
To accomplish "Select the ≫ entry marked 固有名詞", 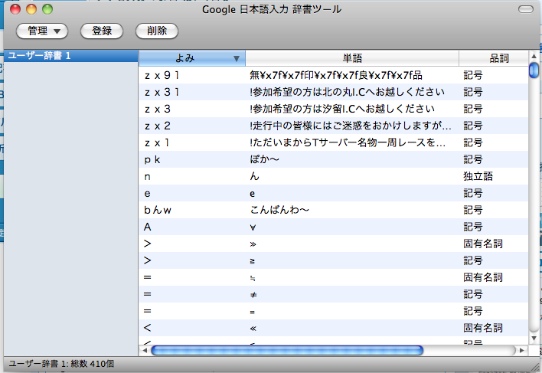I will (333, 244).
